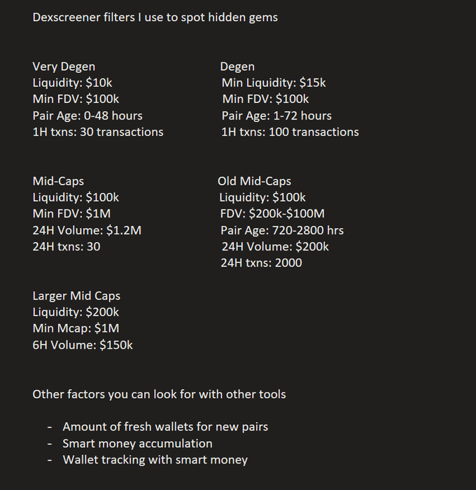Click the "FDV: $200k-$100M" line

point(272,213)
